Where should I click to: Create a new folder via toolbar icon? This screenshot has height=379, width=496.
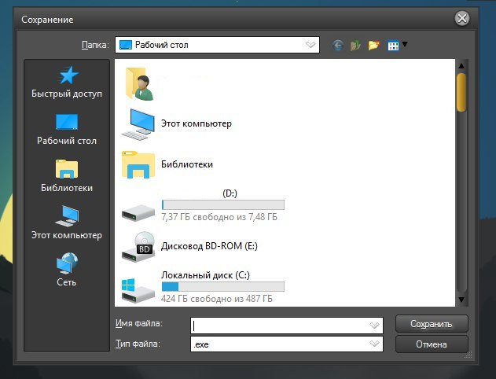point(374,45)
